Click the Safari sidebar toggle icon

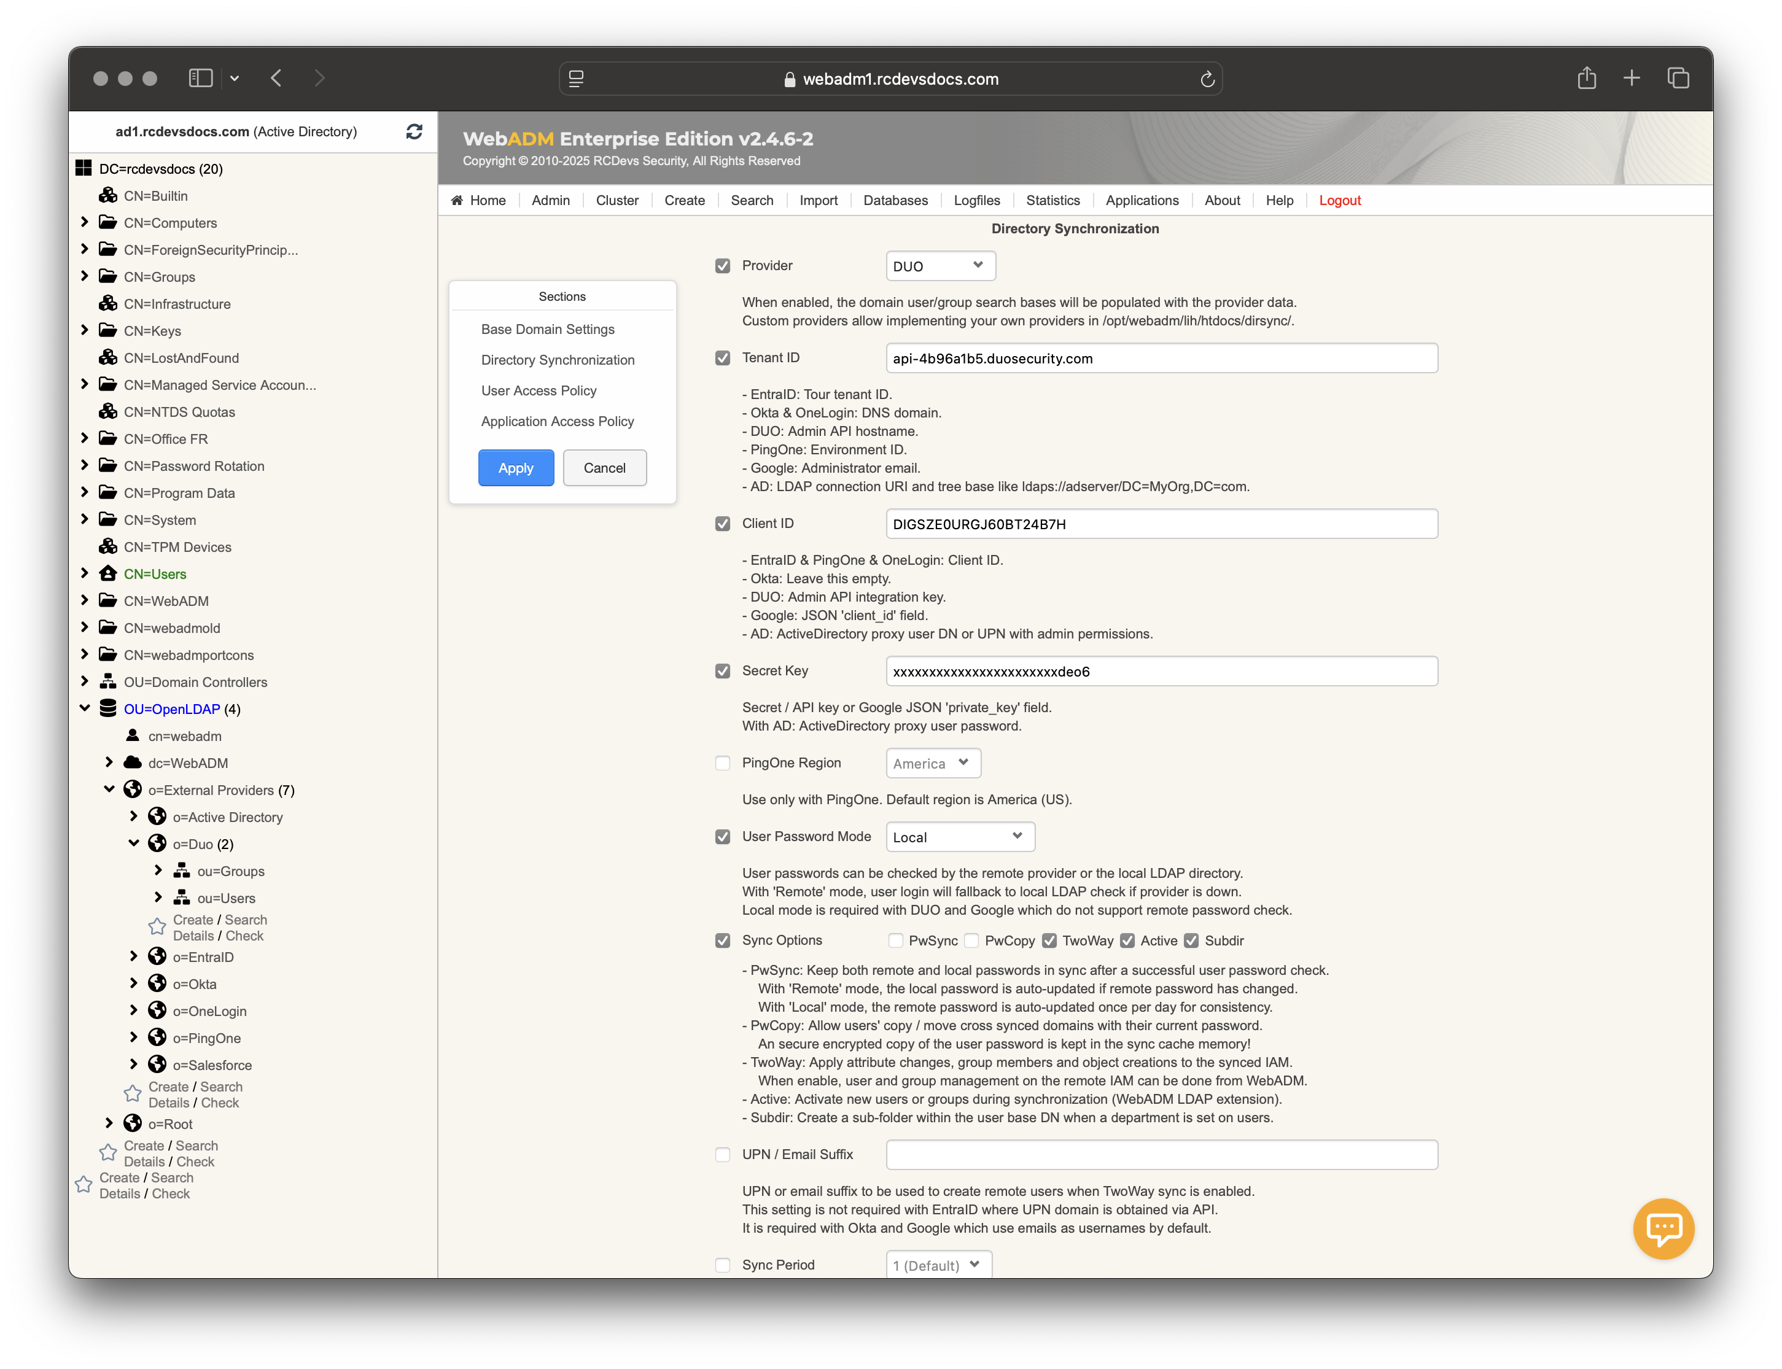201,78
